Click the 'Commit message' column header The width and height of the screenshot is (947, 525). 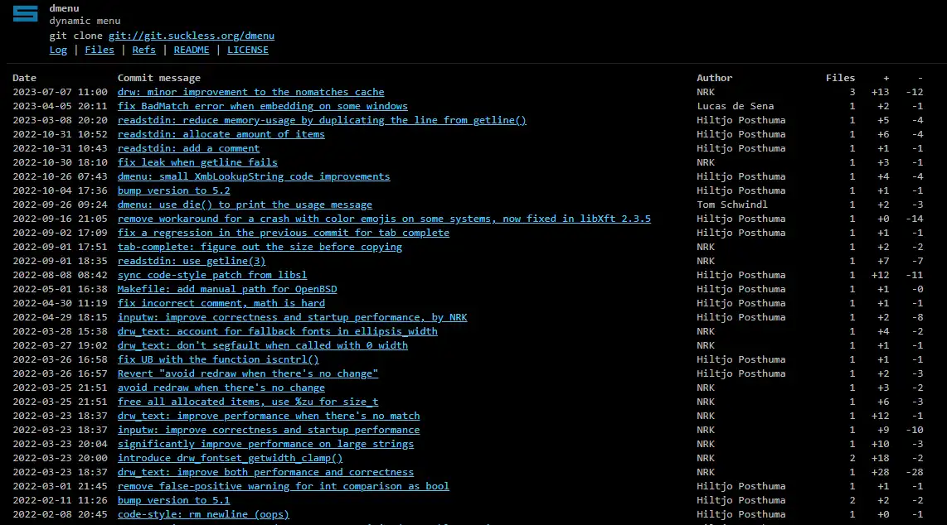159,78
